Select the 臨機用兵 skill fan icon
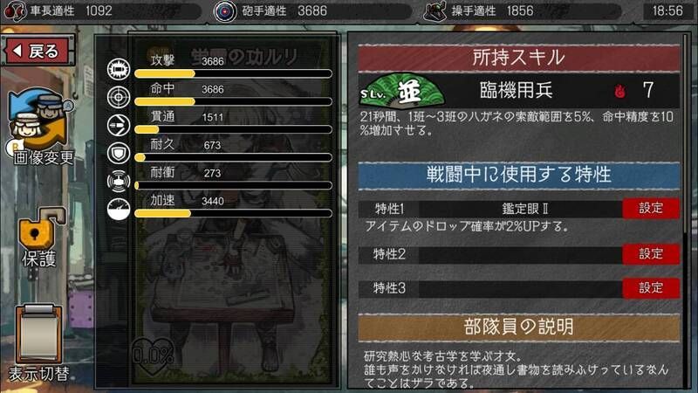698x393 pixels. [x=401, y=91]
